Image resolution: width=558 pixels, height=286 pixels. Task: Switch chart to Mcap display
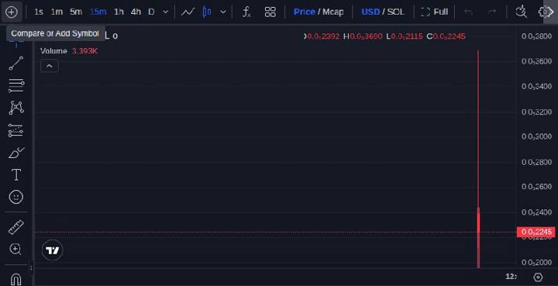tap(333, 12)
